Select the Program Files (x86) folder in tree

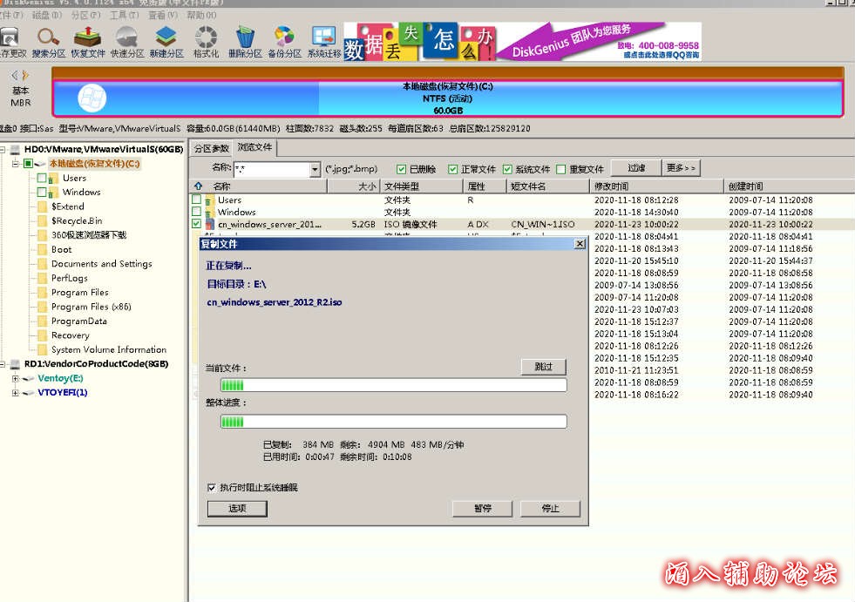tap(91, 307)
